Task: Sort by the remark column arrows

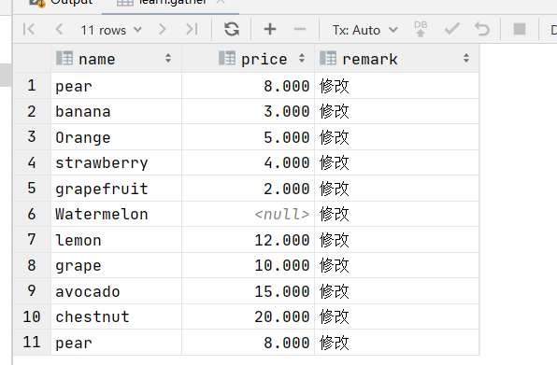Action: 466,58
